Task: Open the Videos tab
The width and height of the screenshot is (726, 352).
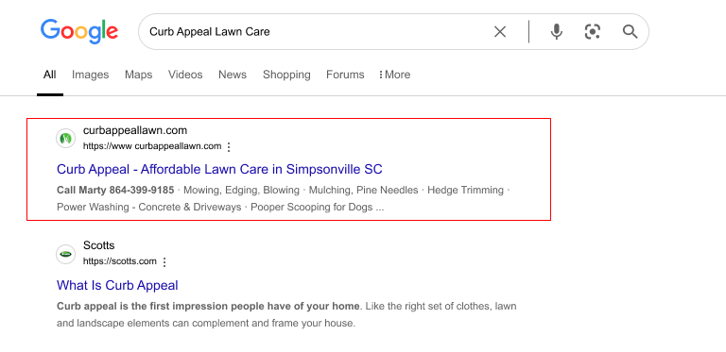Action: (x=185, y=75)
